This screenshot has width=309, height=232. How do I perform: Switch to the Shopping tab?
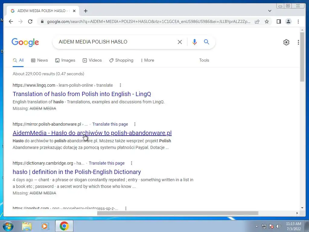coord(121,60)
